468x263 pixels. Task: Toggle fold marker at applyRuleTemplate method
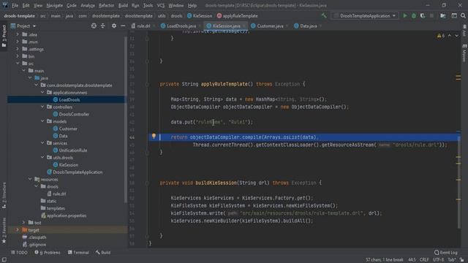(x=147, y=85)
